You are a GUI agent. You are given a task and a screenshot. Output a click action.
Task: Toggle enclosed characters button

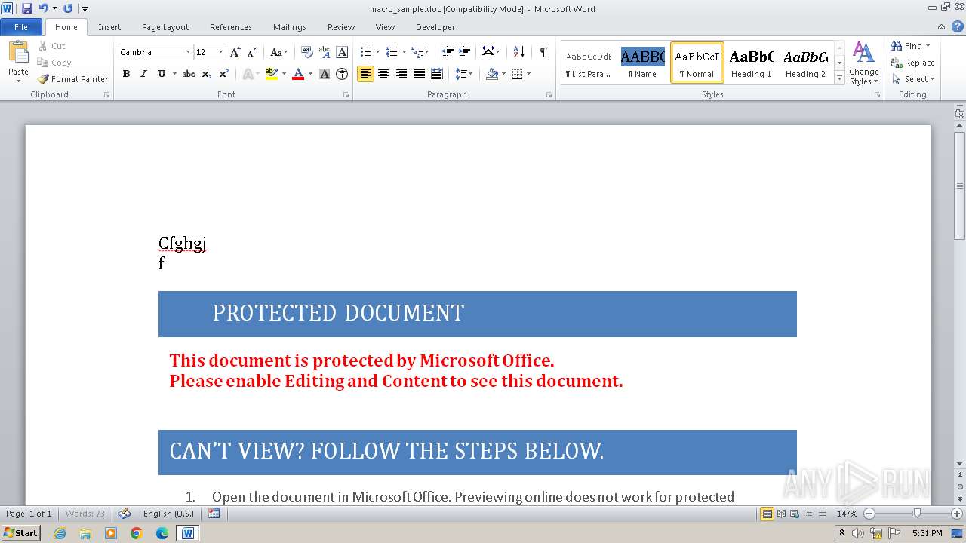click(x=342, y=74)
